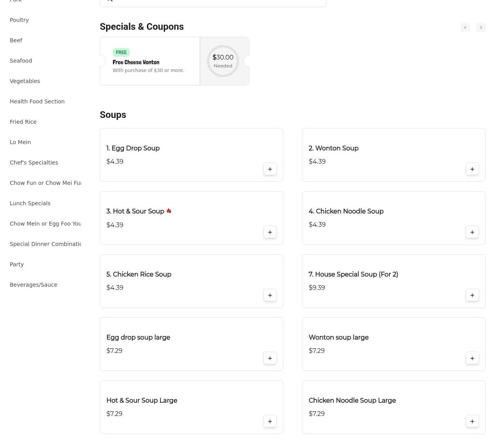Screen dimensions: 497x441
Task: Add Wonton soup large plus icon
Action: tap(472, 358)
